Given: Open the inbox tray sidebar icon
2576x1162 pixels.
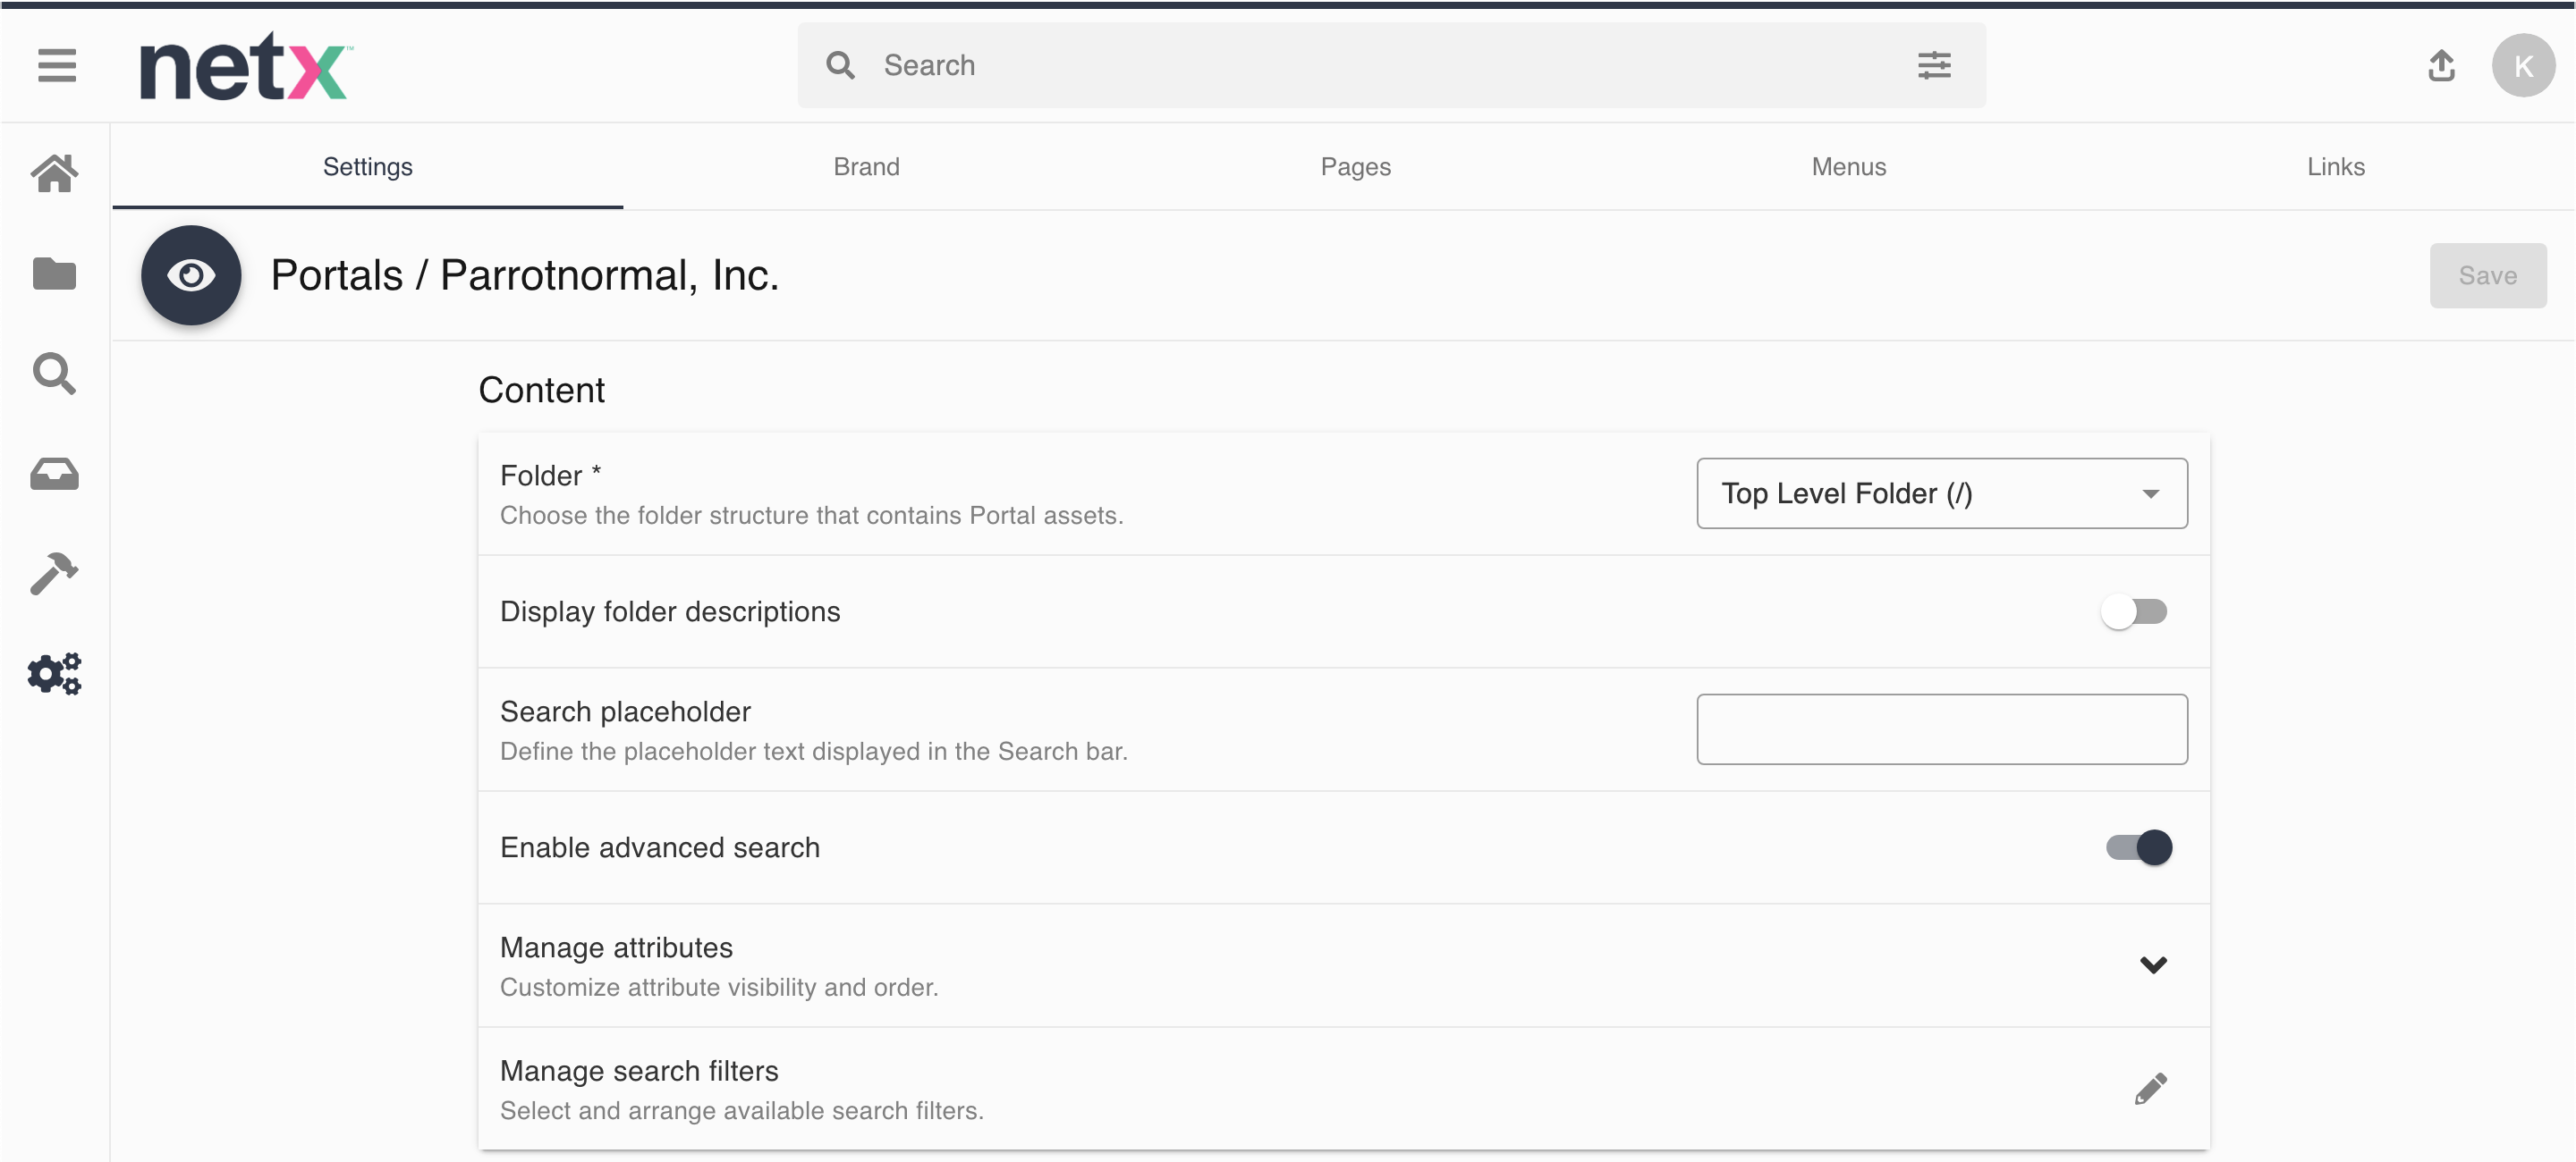Looking at the screenshot, I should click(55, 475).
